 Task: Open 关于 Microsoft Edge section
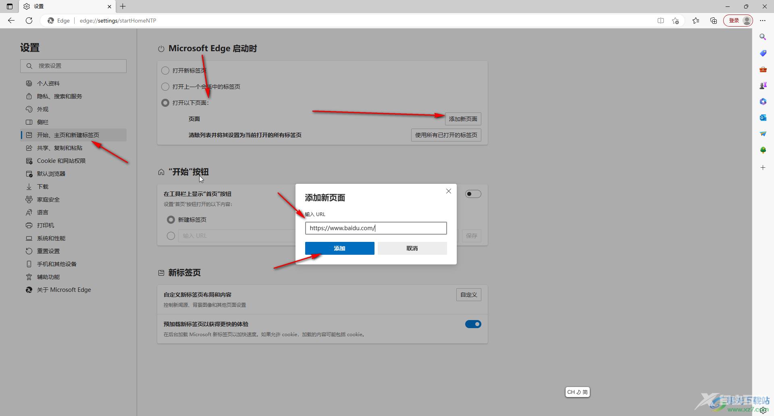73,290
